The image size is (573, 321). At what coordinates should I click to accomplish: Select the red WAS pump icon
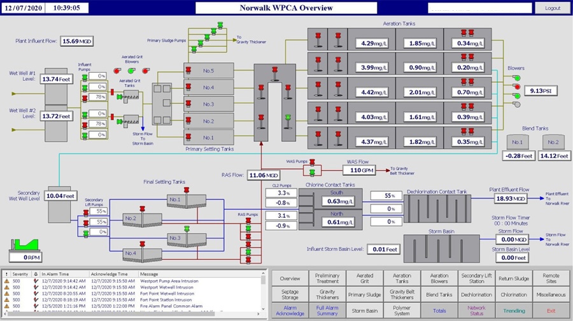click(312, 162)
